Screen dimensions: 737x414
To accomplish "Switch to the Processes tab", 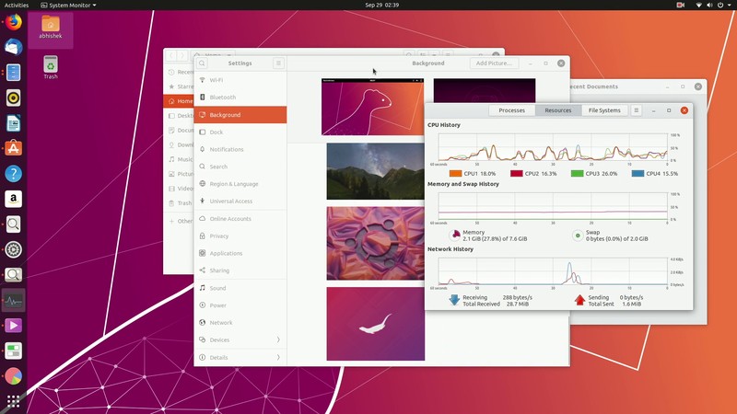I will [x=511, y=110].
